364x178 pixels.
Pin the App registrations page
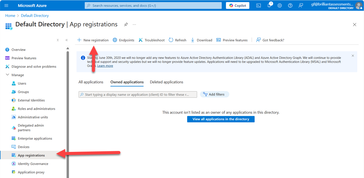click(126, 24)
